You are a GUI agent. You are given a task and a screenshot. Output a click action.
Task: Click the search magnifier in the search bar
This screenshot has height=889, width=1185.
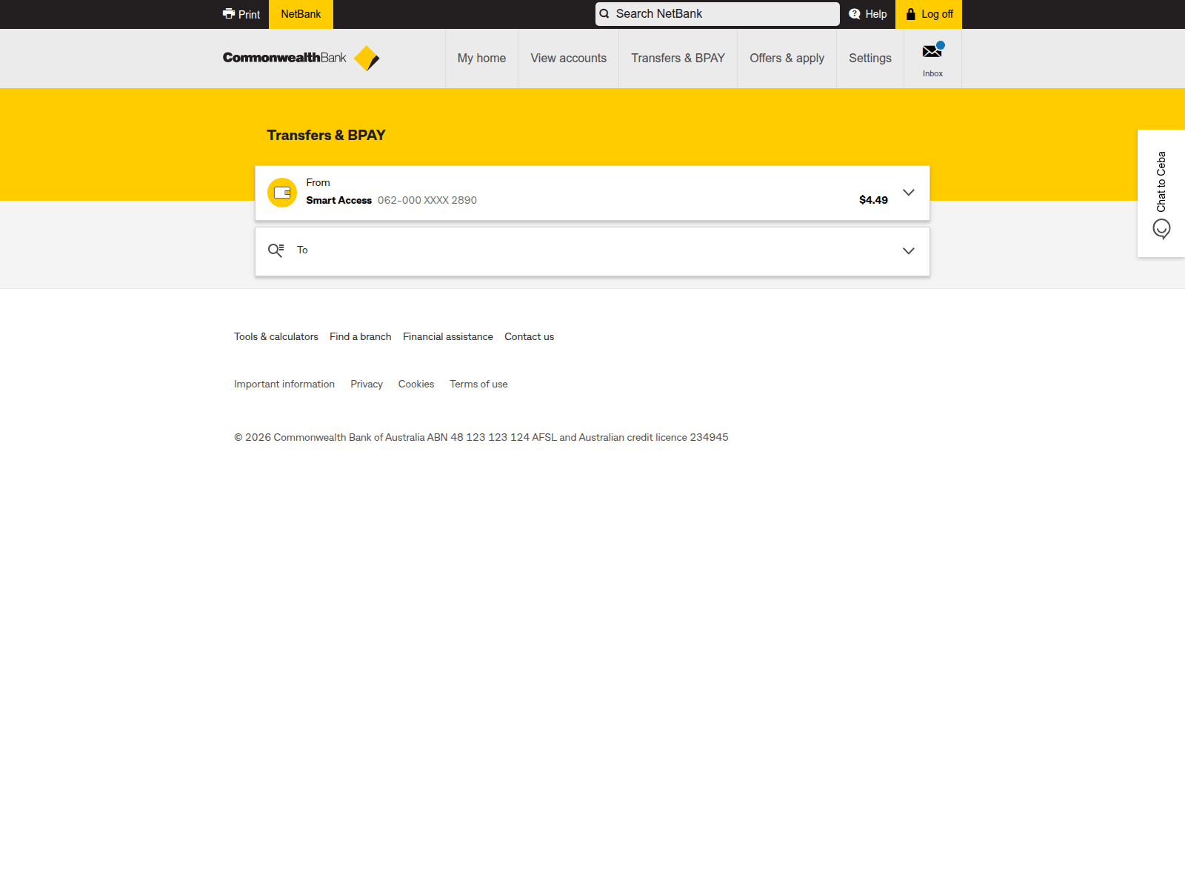[605, 13]
